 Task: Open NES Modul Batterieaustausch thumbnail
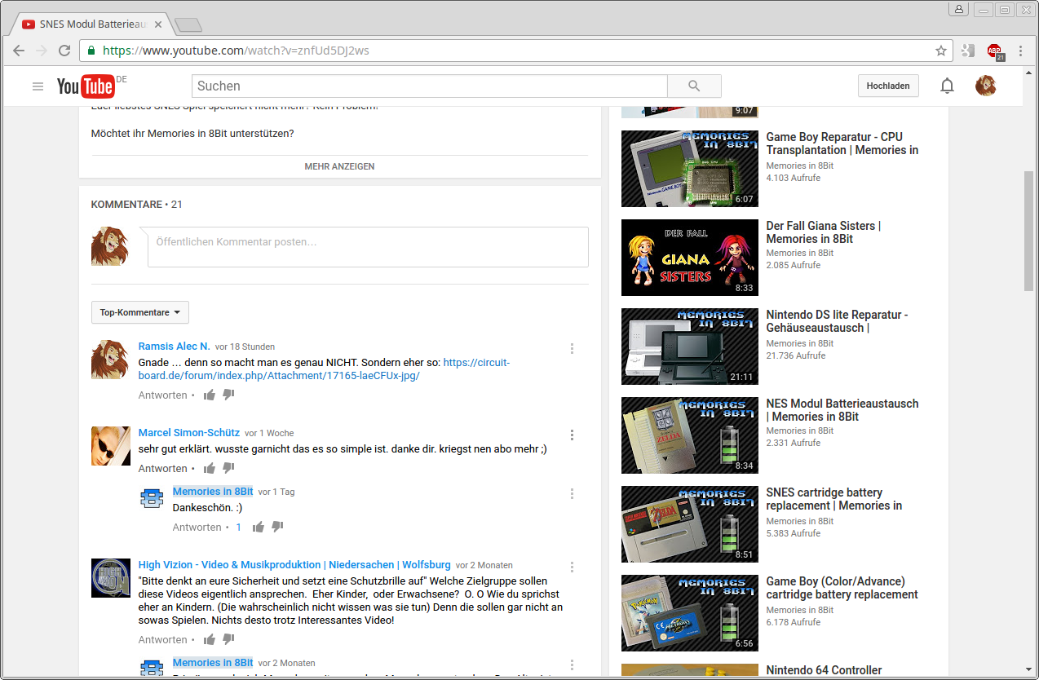click(x=690, y=435)
